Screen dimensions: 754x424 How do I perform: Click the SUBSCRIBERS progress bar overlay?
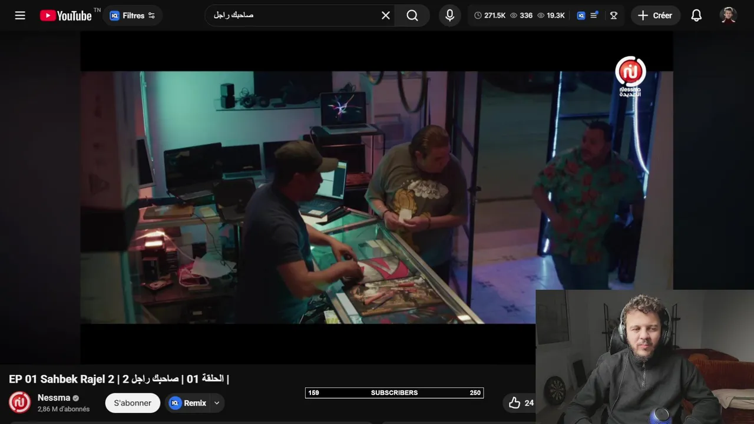394,393
